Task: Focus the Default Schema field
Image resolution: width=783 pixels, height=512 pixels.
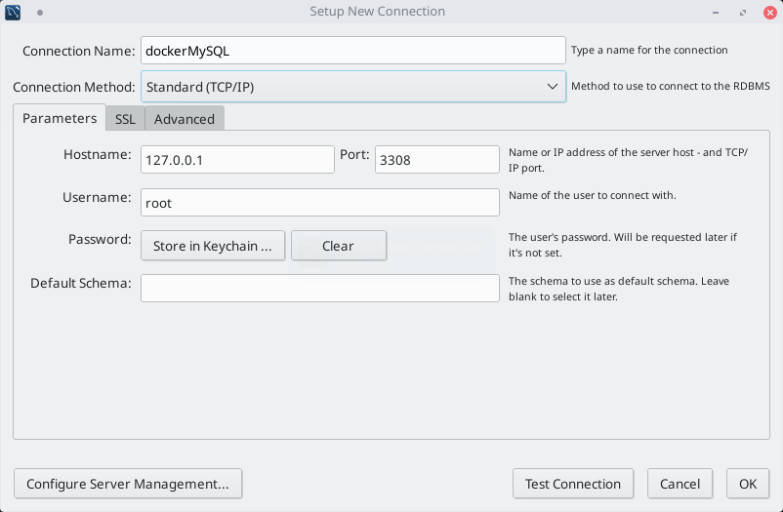Action: pos(320,288)
